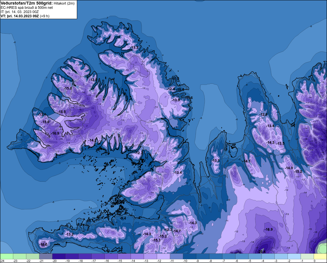This screenshot has width=327, height=263.
Task: Select the light lavender legend swatch above -12
Action: pyautogui.click(x=163, y=256)
